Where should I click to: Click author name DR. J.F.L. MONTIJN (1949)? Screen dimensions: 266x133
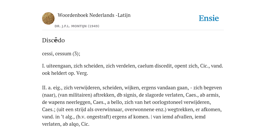pos(77,26)
